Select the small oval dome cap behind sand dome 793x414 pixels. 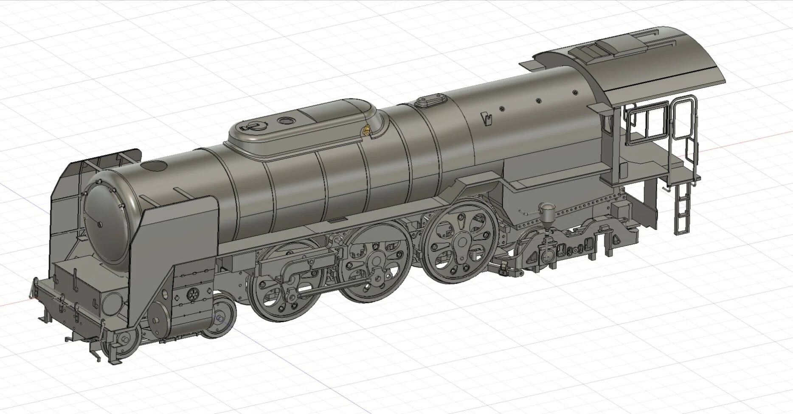(x=430, y=101)
